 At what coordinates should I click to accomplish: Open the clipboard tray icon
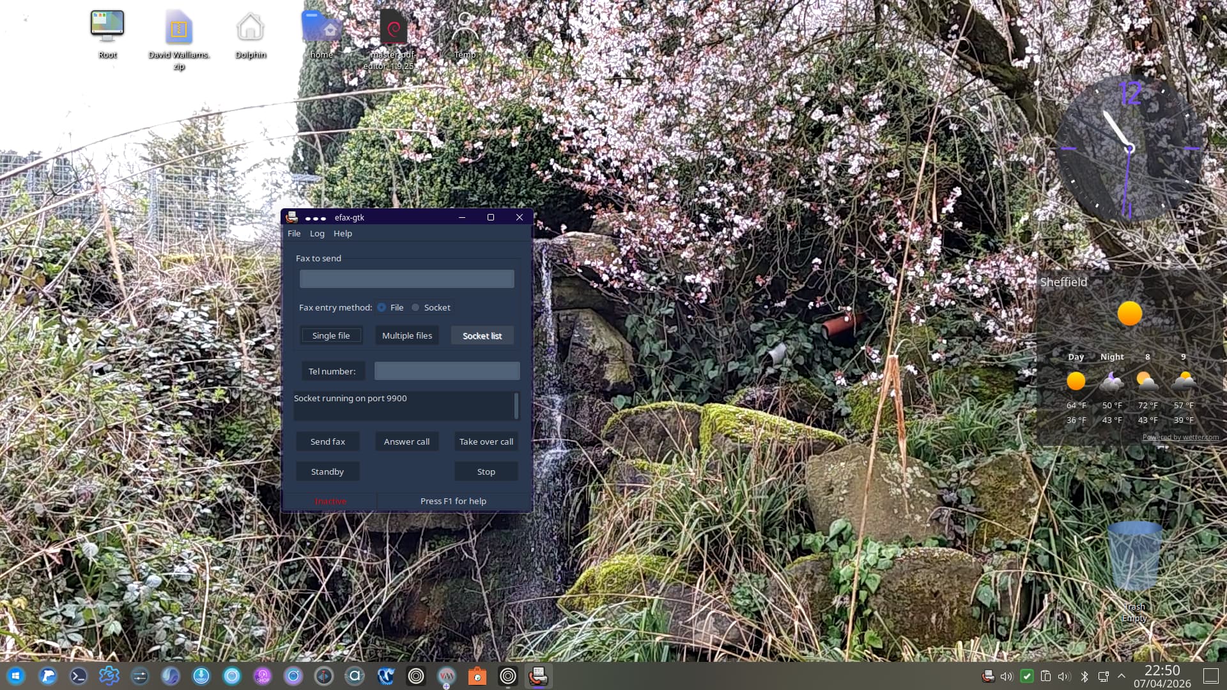pos(1046,676)
